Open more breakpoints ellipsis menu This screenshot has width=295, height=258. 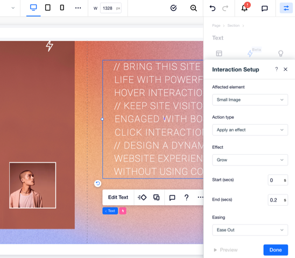[78, 8]
